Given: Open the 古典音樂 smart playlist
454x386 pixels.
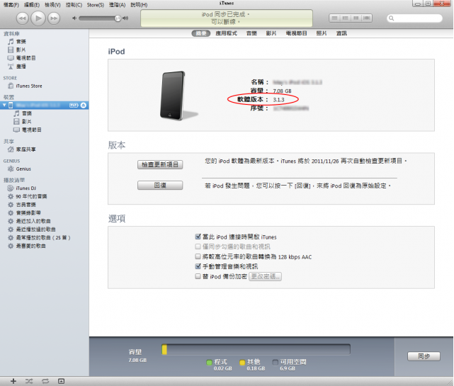Looking at the screenshot, I should click(25, 205).
